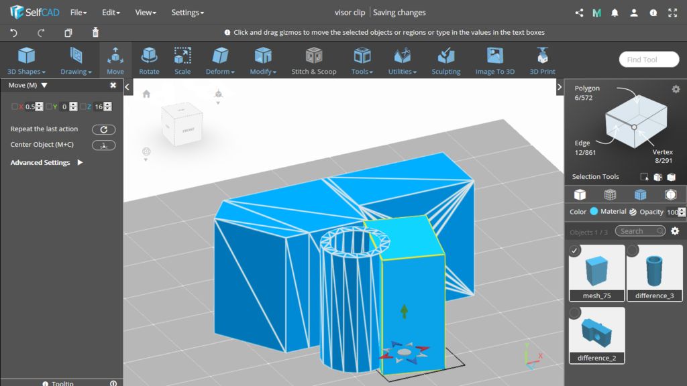Enable the X axis checkbox
Image resolution: width=687 pixels, height=386 pixels.
pyautogui.click(x=15, y=107)
